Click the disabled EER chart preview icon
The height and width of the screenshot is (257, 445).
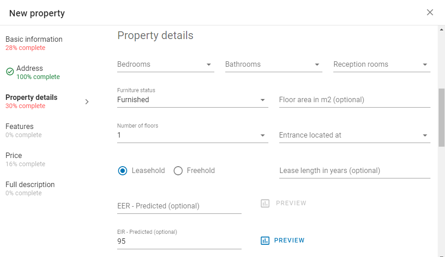[265, 203]
